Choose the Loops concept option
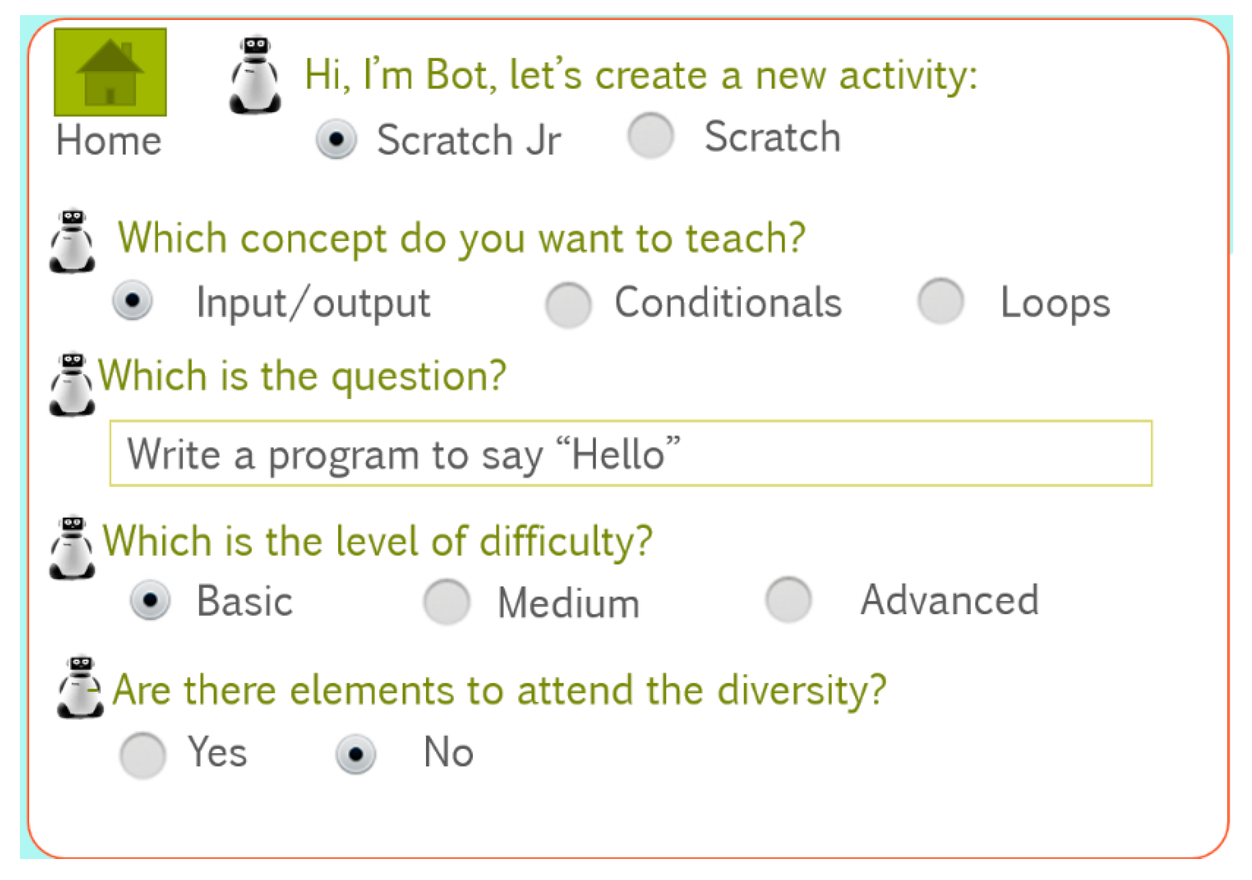1252x880 pixels. [941, 301]
